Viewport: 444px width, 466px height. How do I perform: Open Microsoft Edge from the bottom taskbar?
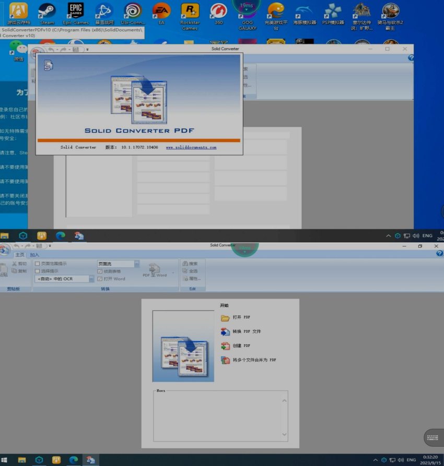[74, 460]
